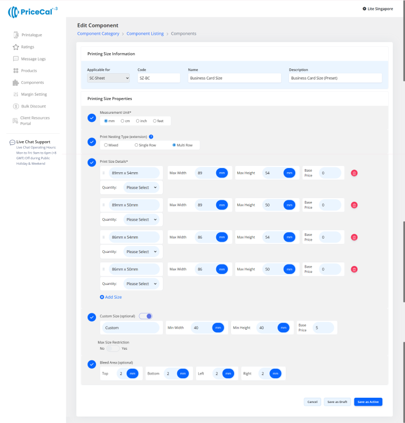
Task: Go to Component Category breadcrumb
Action: [x=98, y=34]
